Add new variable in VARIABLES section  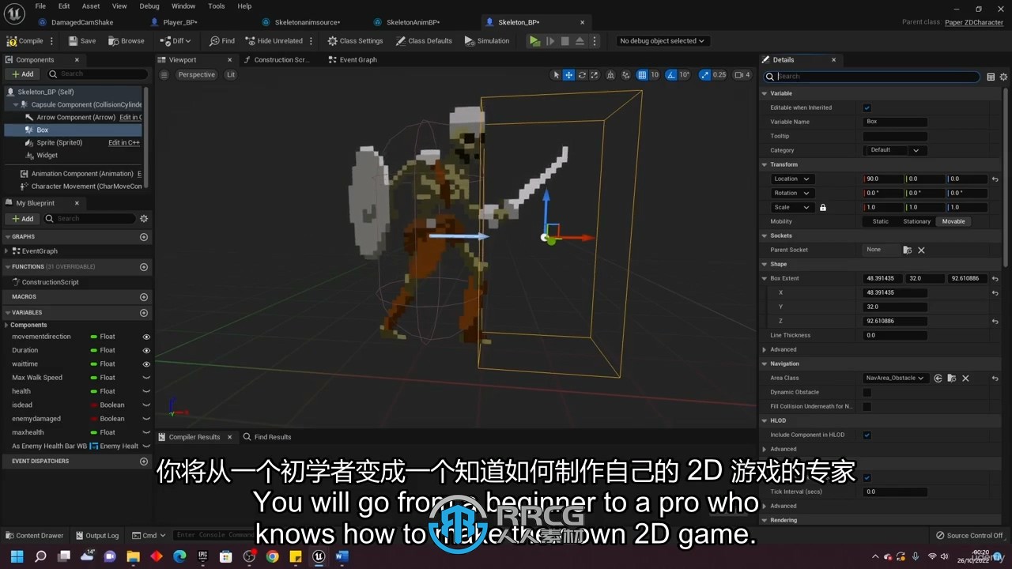144,313
